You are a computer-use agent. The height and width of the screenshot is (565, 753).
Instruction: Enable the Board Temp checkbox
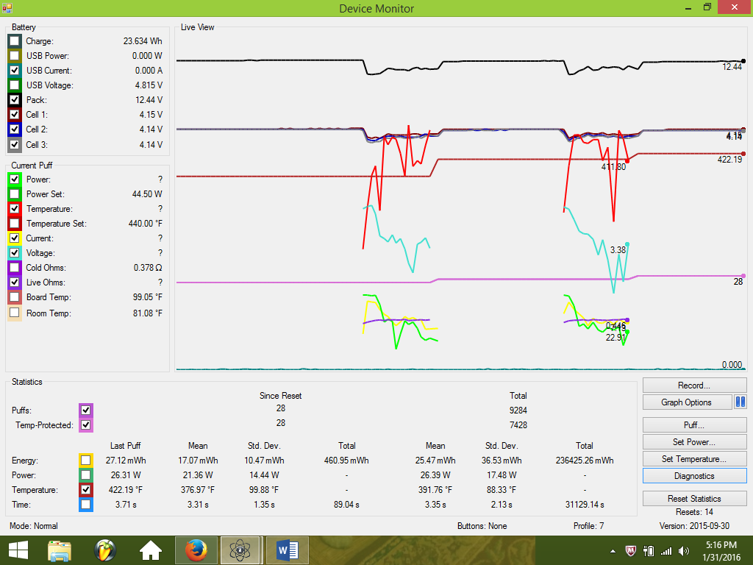[15, 297]
